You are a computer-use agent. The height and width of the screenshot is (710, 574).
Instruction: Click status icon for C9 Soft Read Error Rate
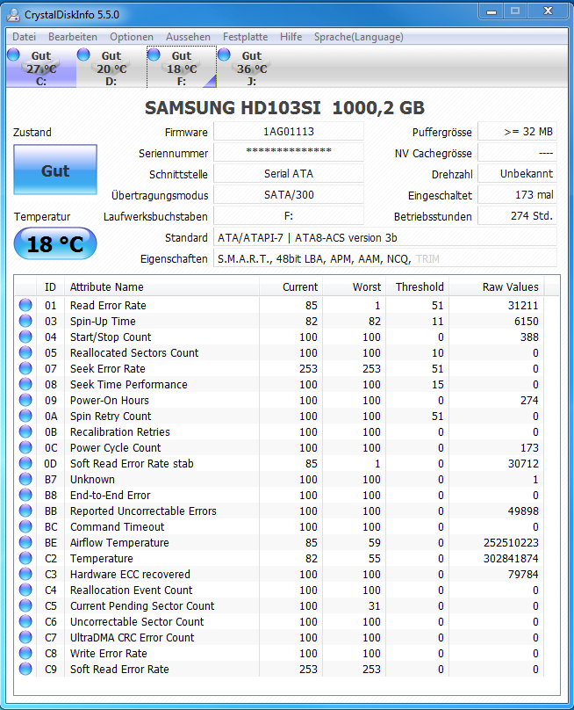[x=25, y=669]
